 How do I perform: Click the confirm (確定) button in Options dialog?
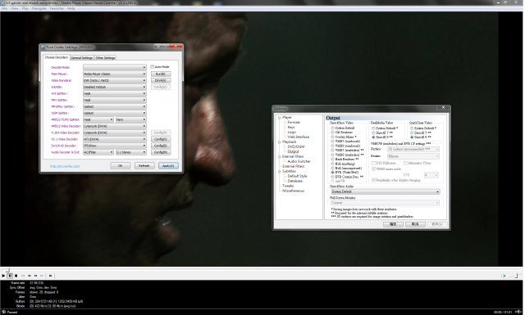point(393,224)
